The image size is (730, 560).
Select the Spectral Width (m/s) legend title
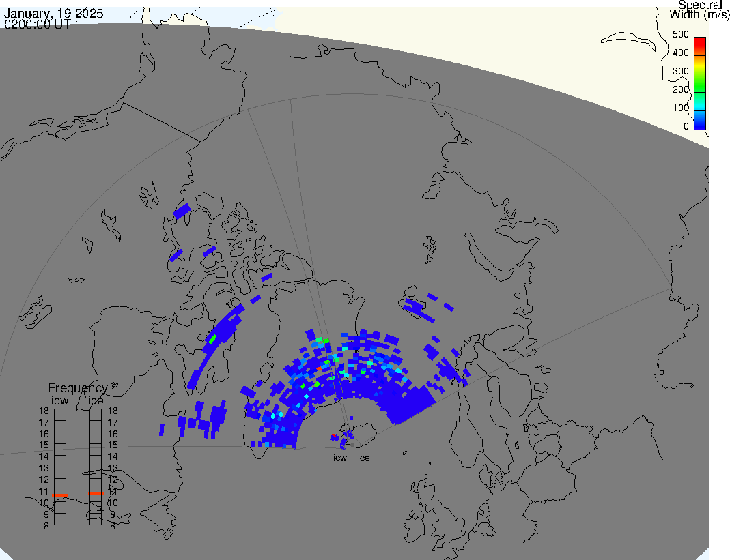(699, 10)
